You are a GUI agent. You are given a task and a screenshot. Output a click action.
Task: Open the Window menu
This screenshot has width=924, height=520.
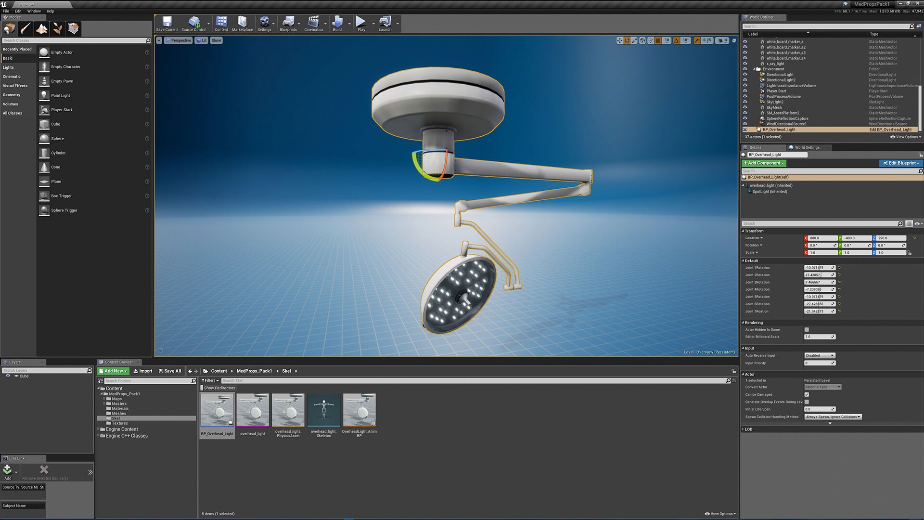point(34,11)
